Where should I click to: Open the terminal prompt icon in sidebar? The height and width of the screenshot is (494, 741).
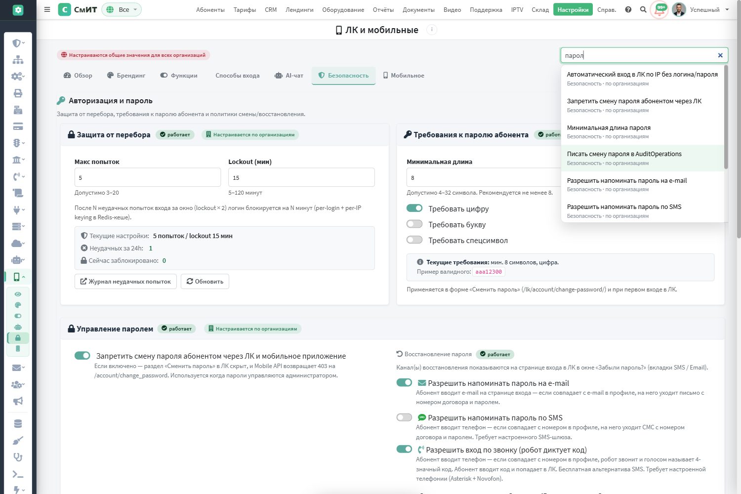18,474
